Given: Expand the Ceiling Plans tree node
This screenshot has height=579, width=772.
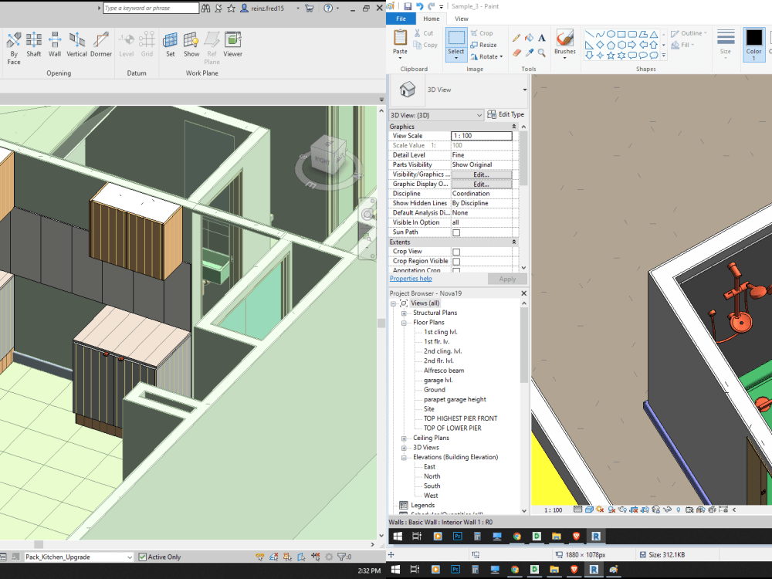Looking at the screenshot, I should (404, 438).
